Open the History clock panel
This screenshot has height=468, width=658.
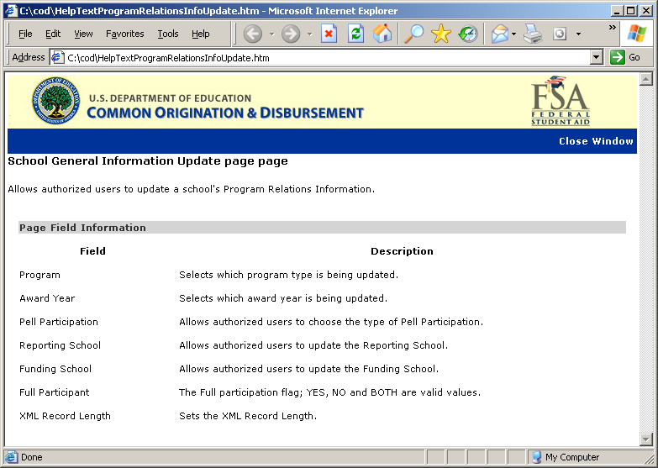click(468, 34)
